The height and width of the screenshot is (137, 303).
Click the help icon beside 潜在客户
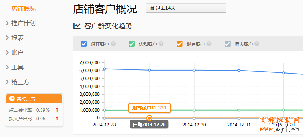pyautogui.click(x=113, y=44)
